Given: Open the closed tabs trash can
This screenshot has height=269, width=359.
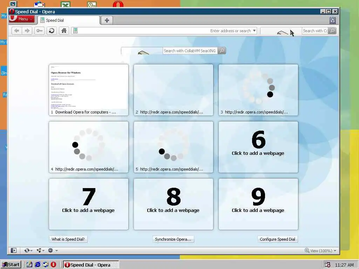Looking at the screenshot, I should click(333, 20).
